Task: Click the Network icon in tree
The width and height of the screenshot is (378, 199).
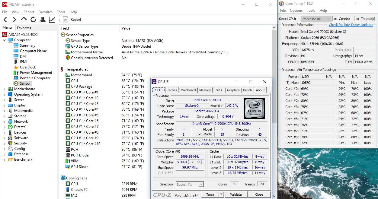Action: 10,122
